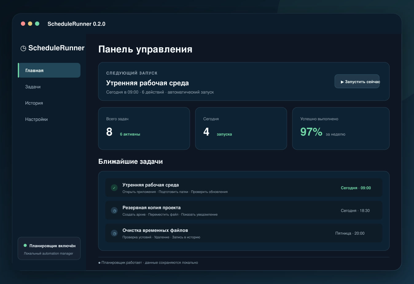Click the ScheduleRunner 0.2.0 window title

tap(76, 24)
